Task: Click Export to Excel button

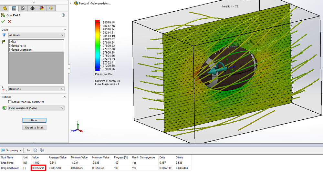Action: tap(34, 127)
